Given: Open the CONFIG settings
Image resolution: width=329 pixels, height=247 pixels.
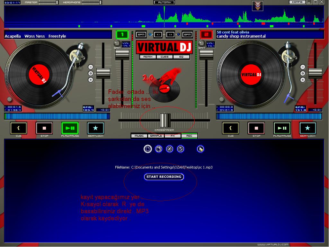Looking at the screenshot, I should [x=297, y=2].
